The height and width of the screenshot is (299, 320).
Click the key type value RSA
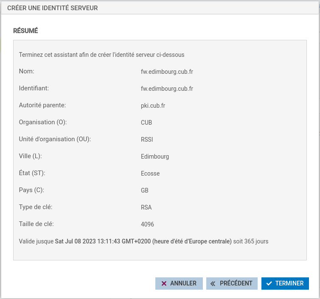pos(146,207)
